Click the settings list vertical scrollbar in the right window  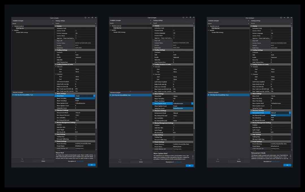291,78
